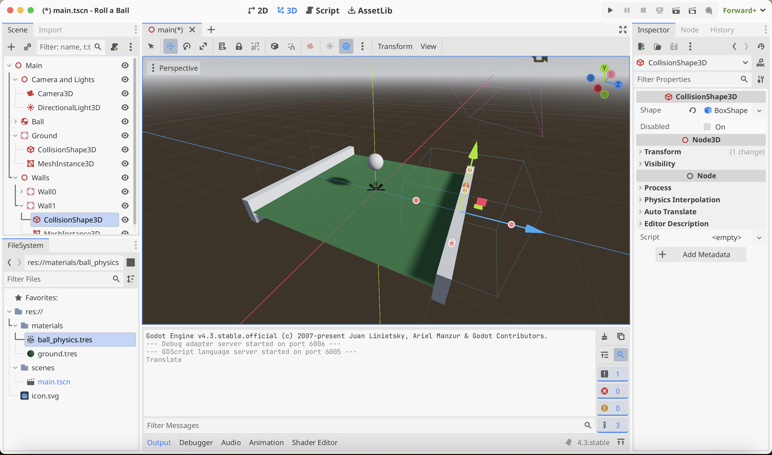Click the add new node plus icon

tap(11, 47)
